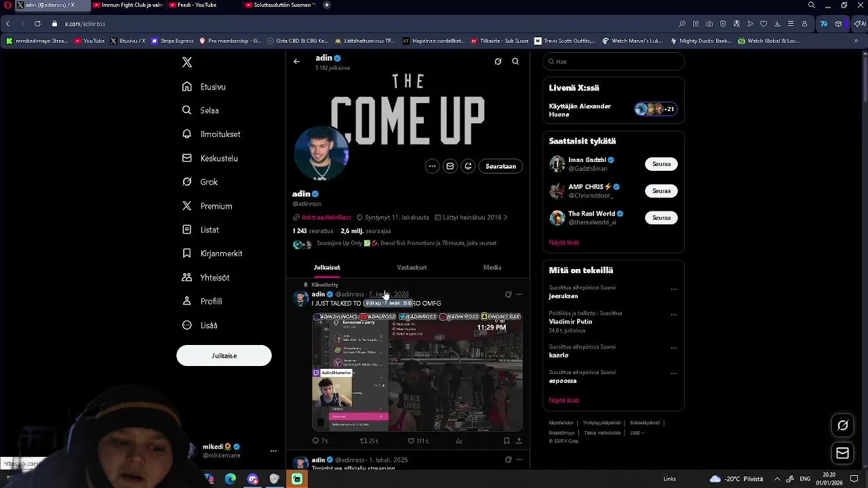Click the 2,6 milj. seuraajaa count
The width and height of the screenshot is (868, 488).
click(x=366, y=231)
